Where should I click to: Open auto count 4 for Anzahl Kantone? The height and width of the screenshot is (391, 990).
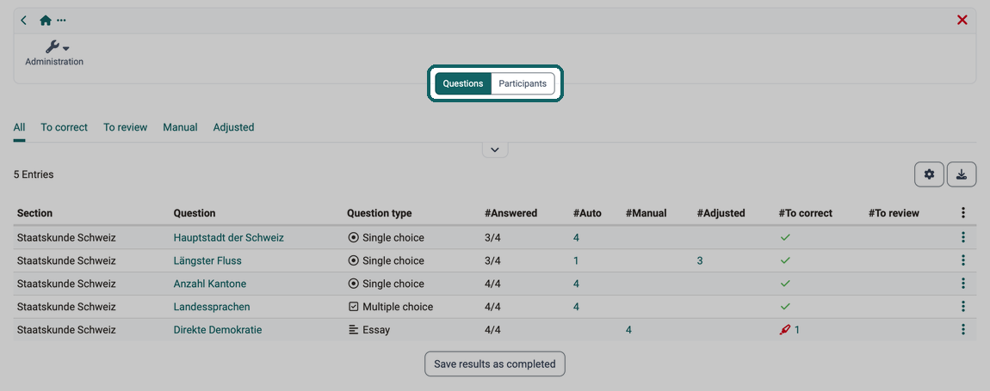(577, 284)
